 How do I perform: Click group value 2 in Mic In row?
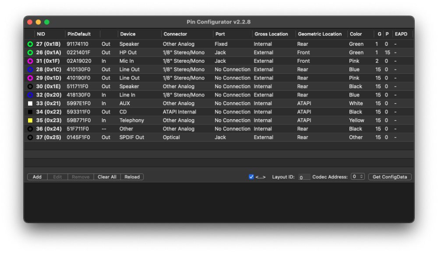(377, 61)
